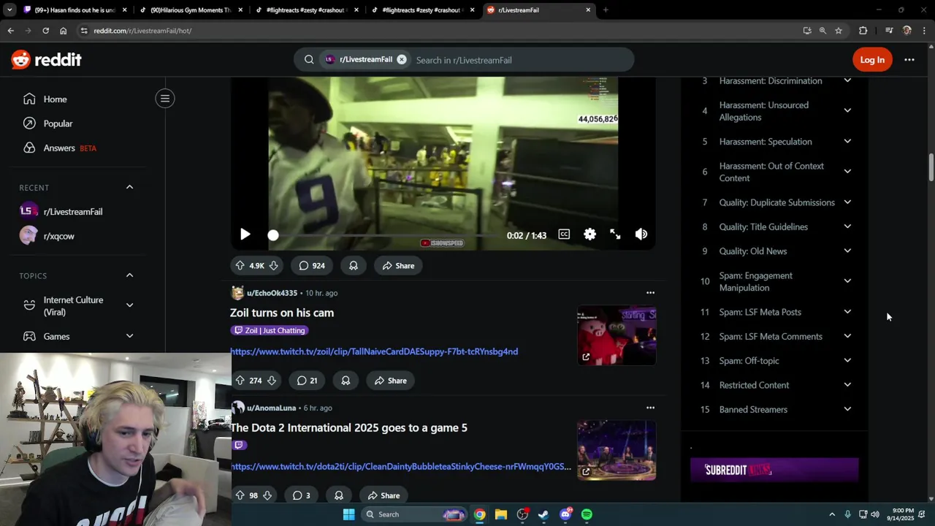Downvote the Dota 2 International post
This screenshot has width=935, height=526.
(x=267, y=495)
